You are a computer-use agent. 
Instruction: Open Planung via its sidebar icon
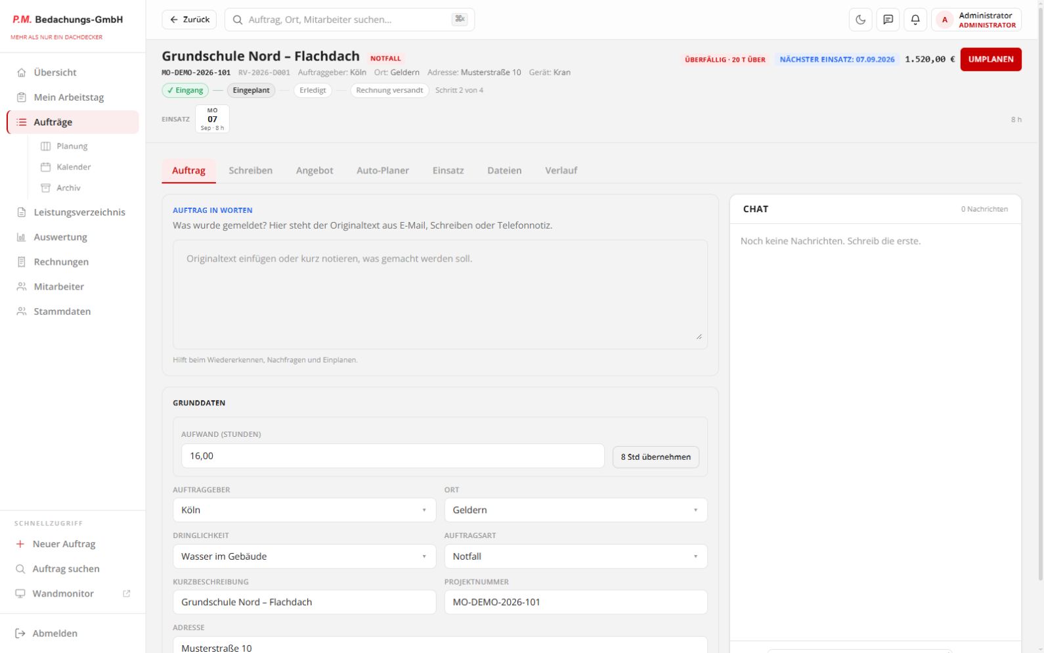click(x=46, y=146)
